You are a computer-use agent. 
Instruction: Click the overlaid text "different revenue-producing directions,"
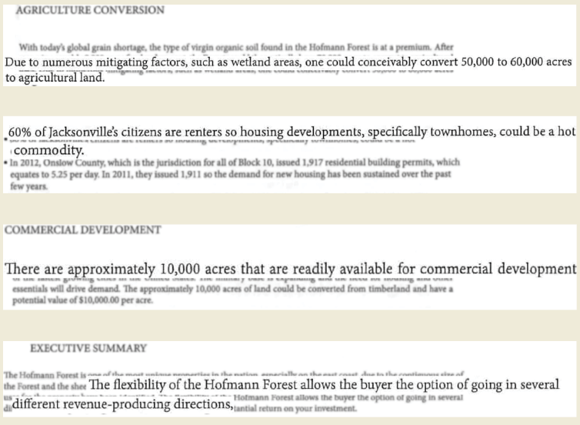click(x=123, y=404)
